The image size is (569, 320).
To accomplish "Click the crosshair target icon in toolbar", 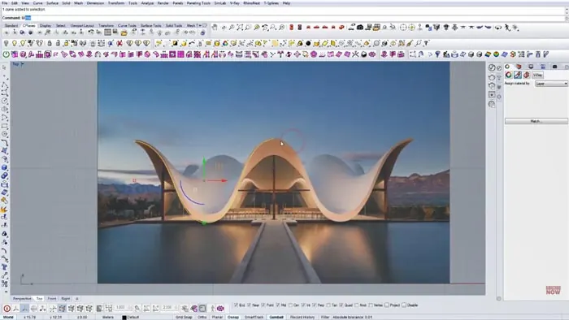I will pyautogui.click(x=403, y=27).
